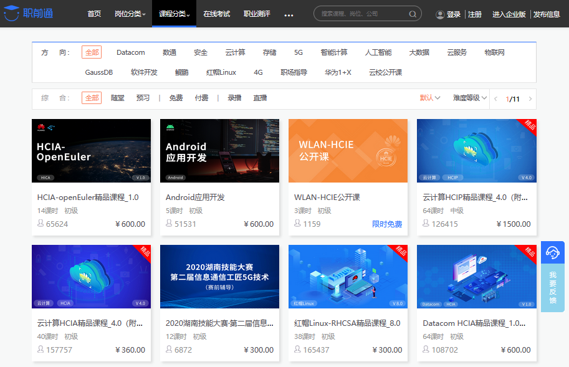
Task: Click 限时免费 label on WLAN-HCIE course
Action: pyautogui.click(x=387, y=224)
